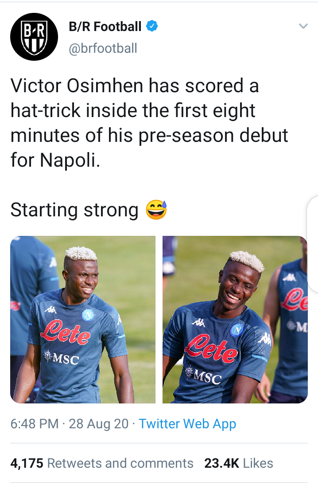
Task: Click the blue verified badge
Action: (x=152, y=26)
